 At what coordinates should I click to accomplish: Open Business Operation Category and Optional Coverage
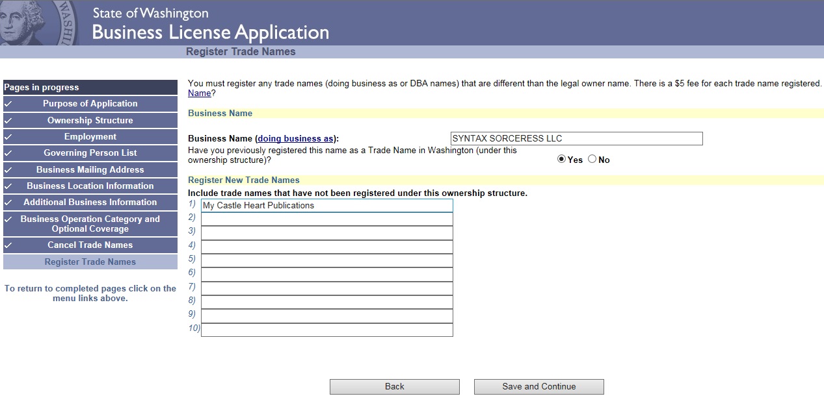click(90, 224)
